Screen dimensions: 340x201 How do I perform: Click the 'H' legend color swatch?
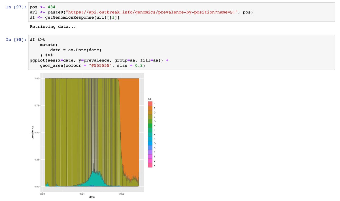[x=150, y=126]
